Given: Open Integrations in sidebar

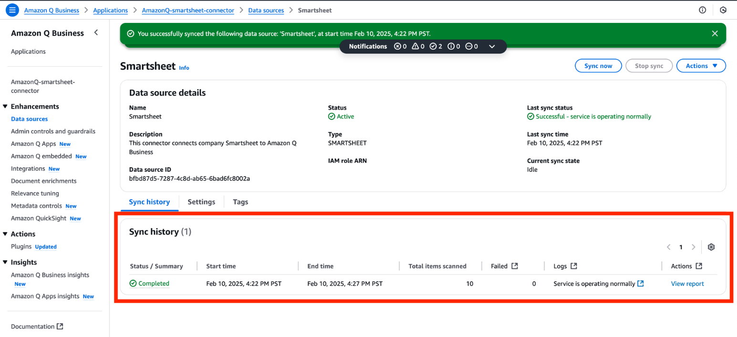Looking at the screenshot, I should (28, 169).
